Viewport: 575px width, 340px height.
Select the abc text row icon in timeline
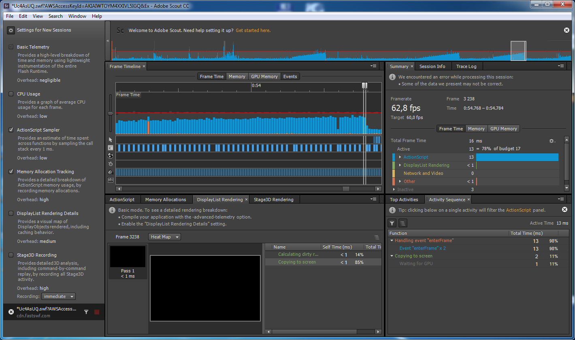(111, 180)
